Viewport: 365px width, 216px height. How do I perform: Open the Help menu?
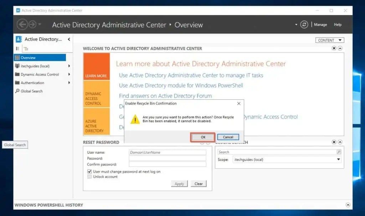(338, 25)
